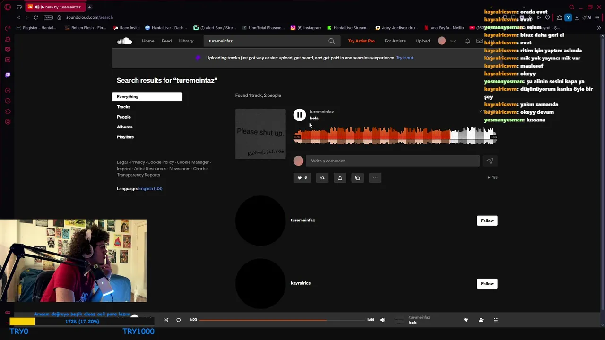Open Ana Sayfa - Netflix bookmark
605x340 pixels.
[444, 28]
